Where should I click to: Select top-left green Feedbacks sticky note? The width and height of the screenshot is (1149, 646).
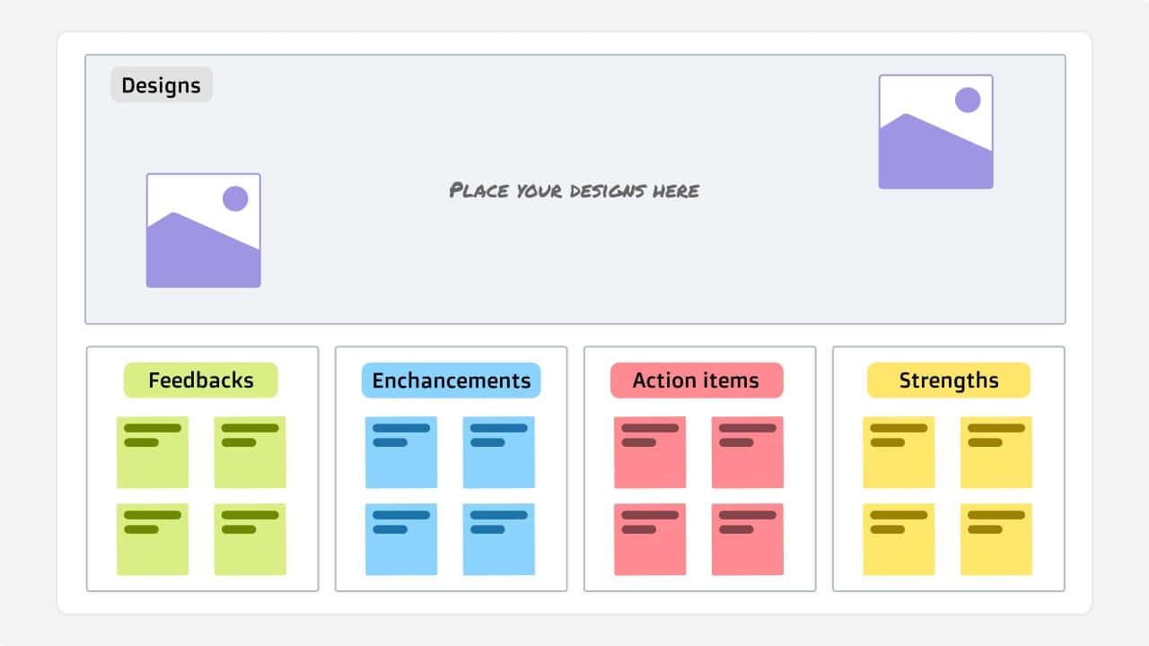pos(153,452)
